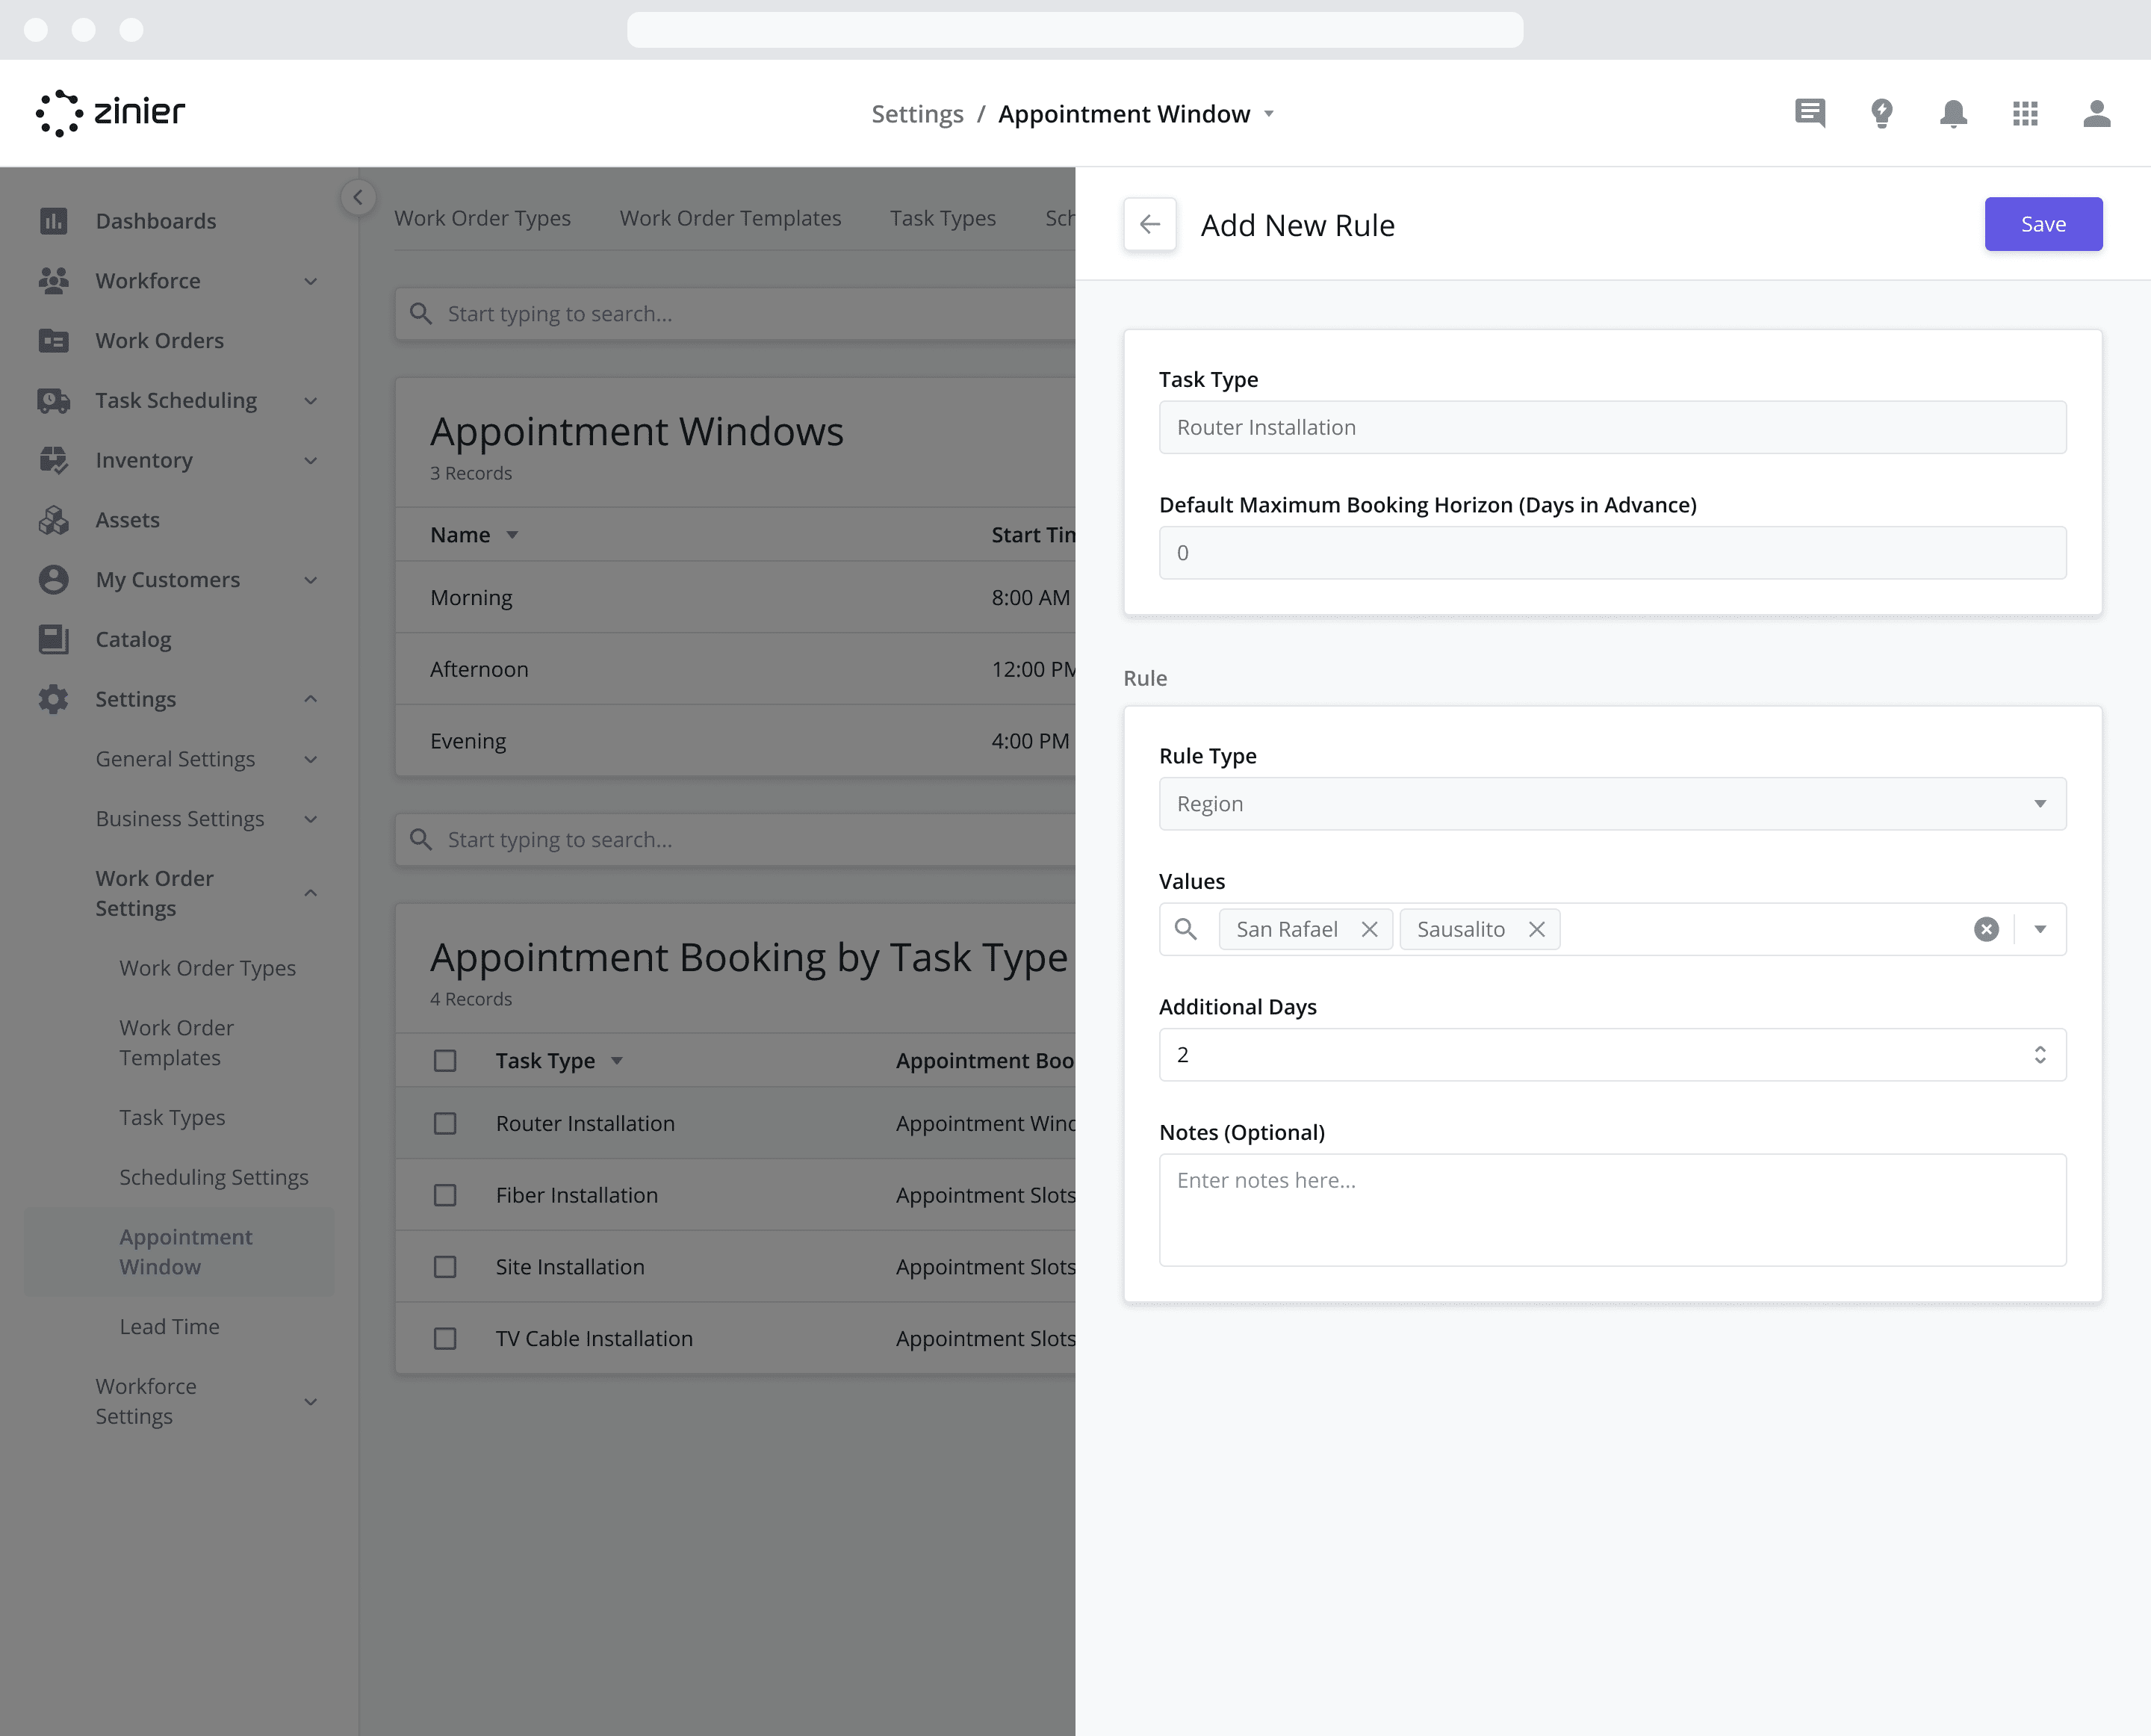
Task: Select the Work Order Templates tab
Action: click(731, 214)
